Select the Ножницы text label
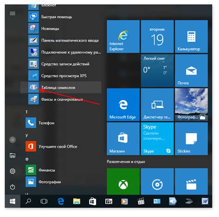This screenshot has width=219, height=217. (x=50, y=29)
